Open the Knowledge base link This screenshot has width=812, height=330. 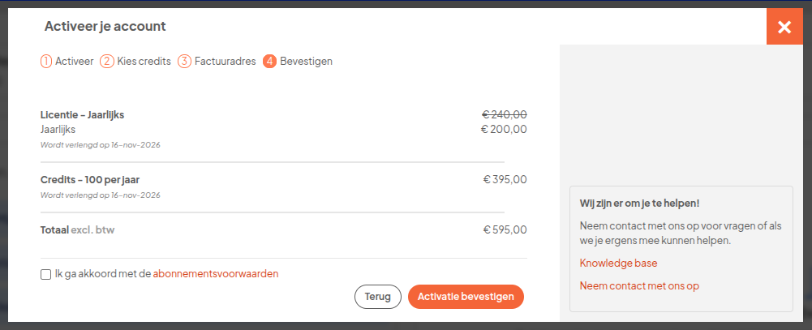pyautogui.click(x=618, y=264)
